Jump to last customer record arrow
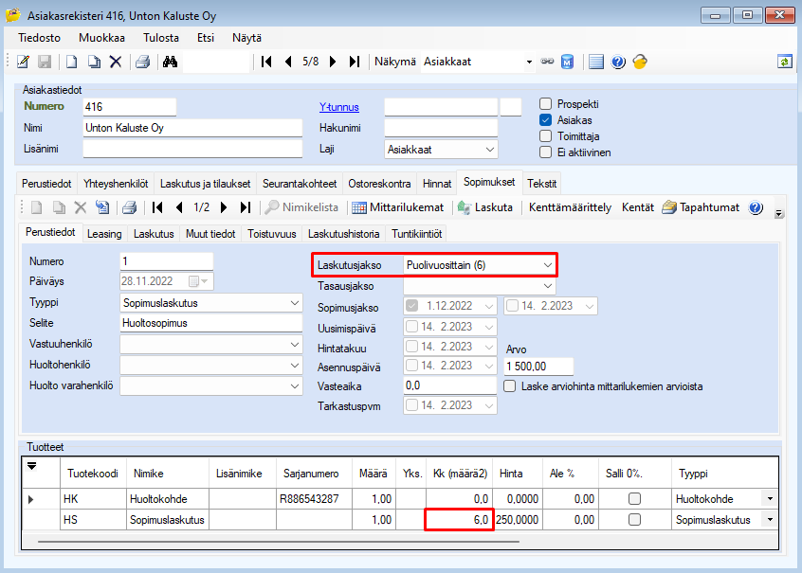This screenshot has height=573, width=802. 355,62
